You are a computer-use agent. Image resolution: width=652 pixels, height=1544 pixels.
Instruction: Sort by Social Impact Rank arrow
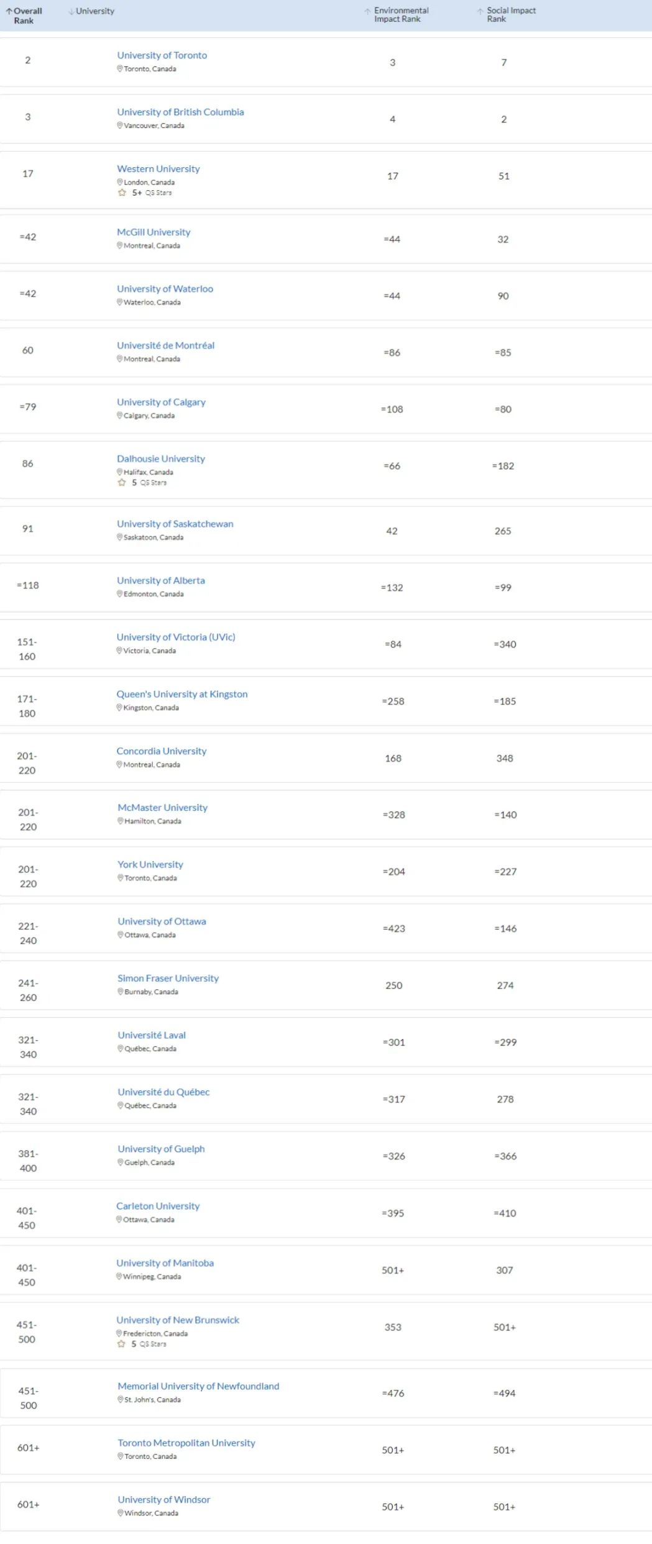480,11
